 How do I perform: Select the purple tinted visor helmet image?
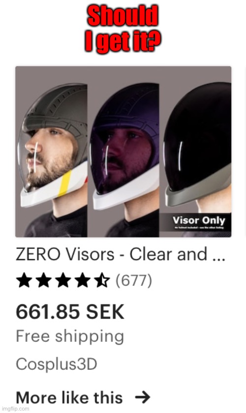(123, 152)
